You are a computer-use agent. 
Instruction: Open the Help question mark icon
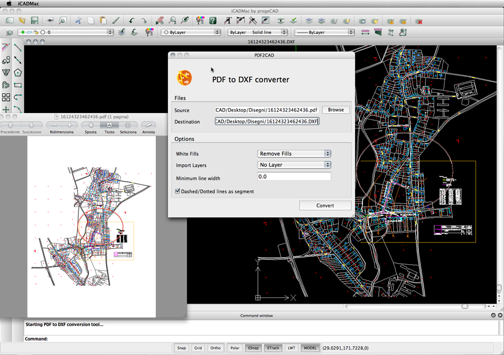point(213,21)
